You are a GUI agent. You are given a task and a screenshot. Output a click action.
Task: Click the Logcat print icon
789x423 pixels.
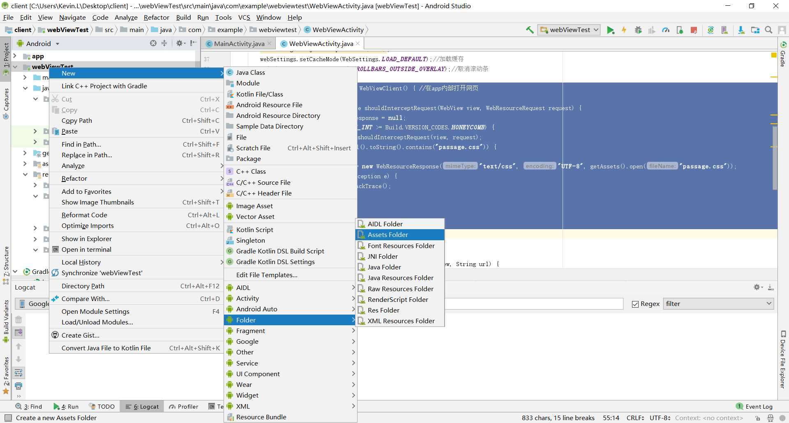coord(18,386)
